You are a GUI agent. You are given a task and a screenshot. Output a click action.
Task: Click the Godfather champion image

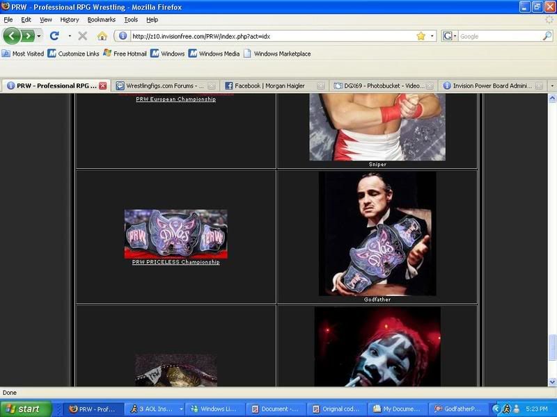pos(377,233)
